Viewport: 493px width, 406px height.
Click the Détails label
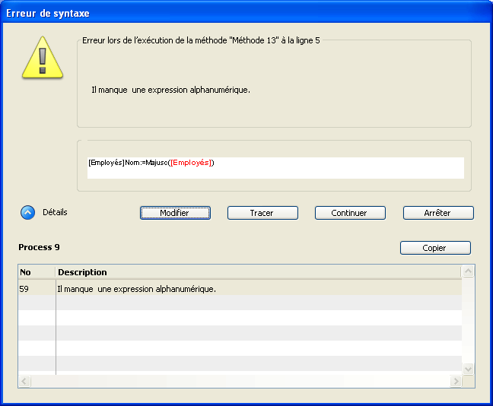coord(55,213)
